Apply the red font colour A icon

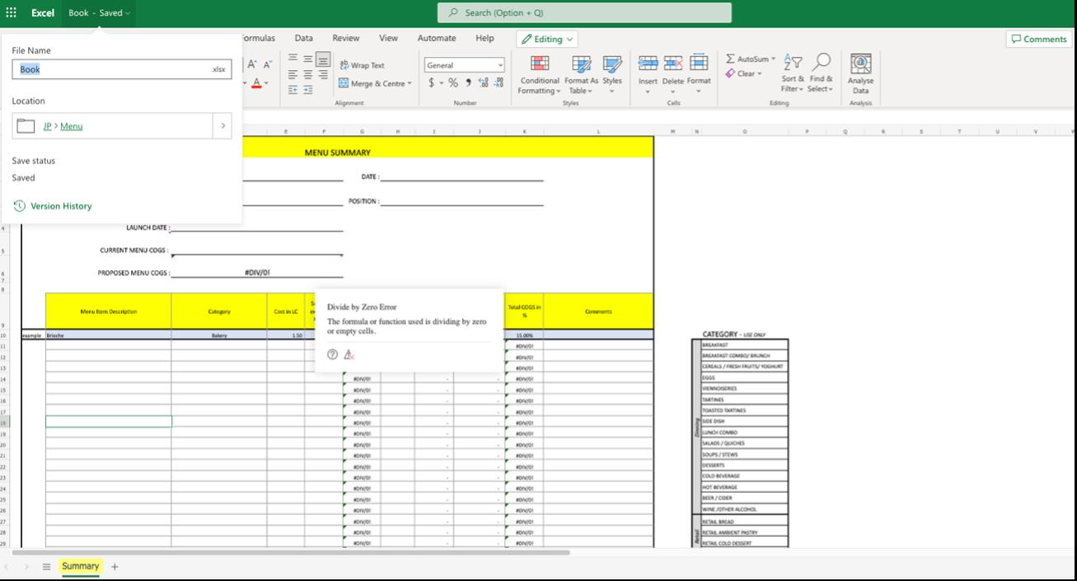coord(256,83)
